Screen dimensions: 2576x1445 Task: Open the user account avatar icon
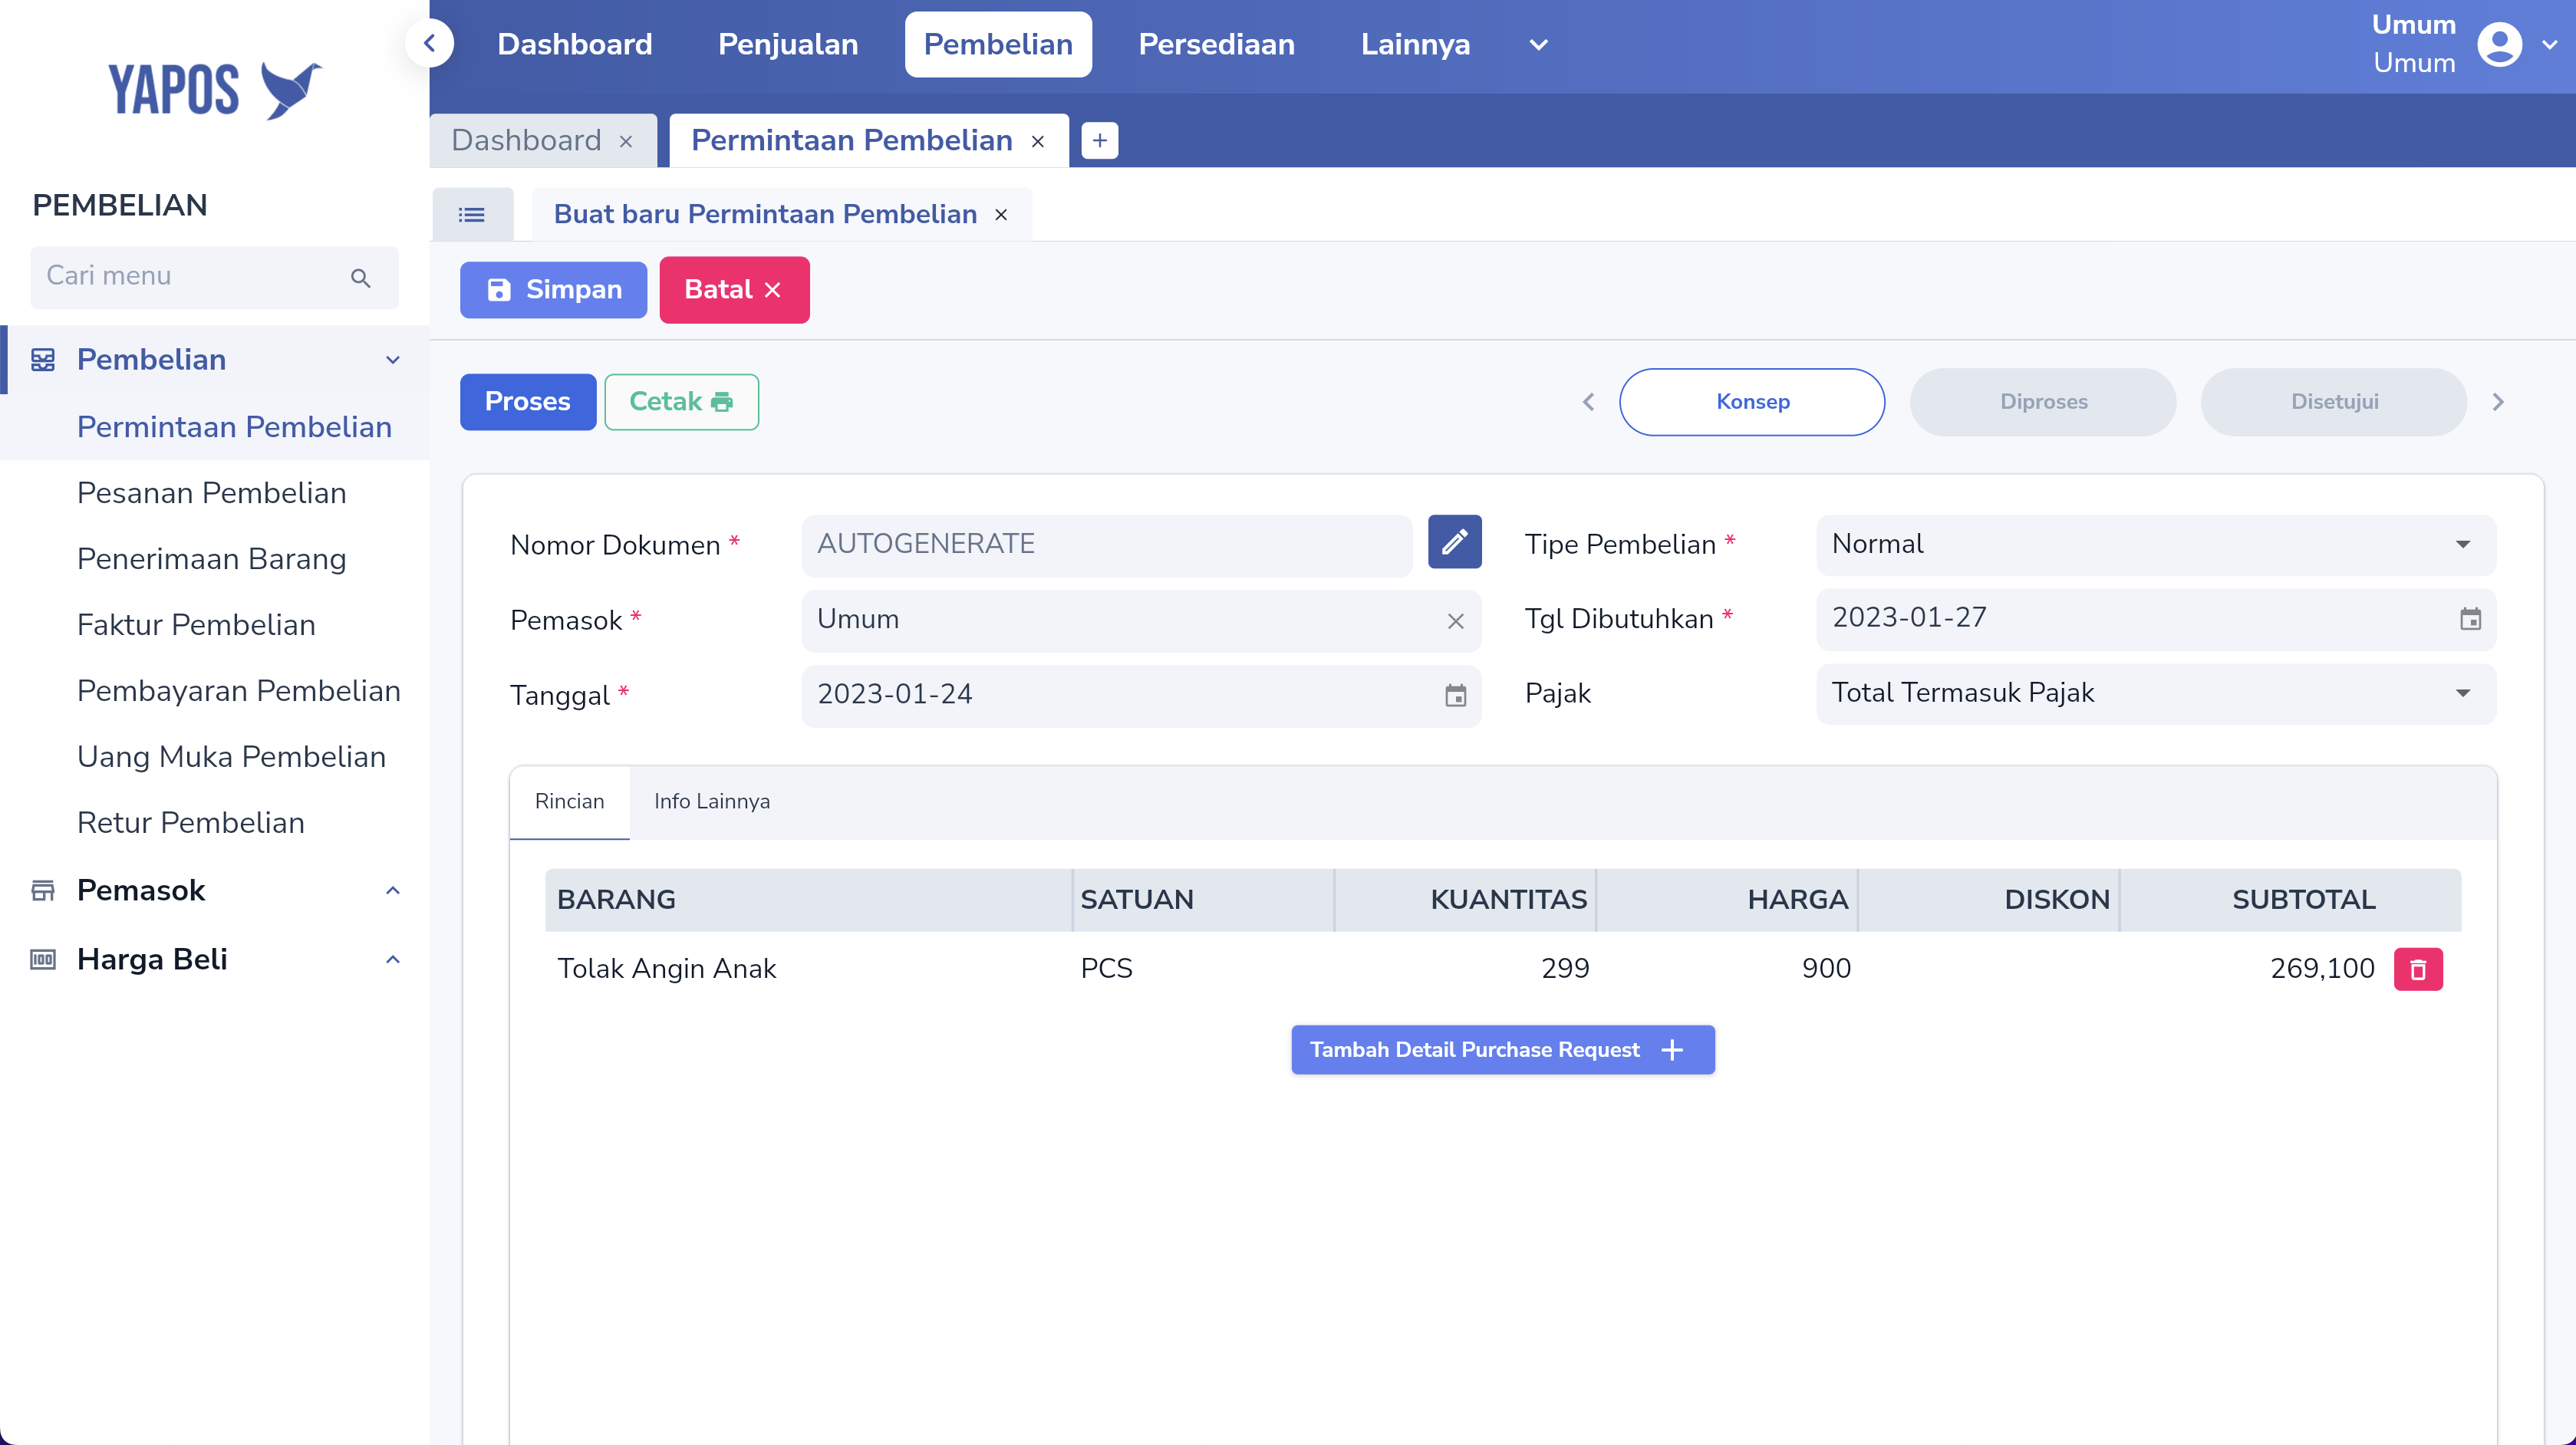tap(2499, 44)
